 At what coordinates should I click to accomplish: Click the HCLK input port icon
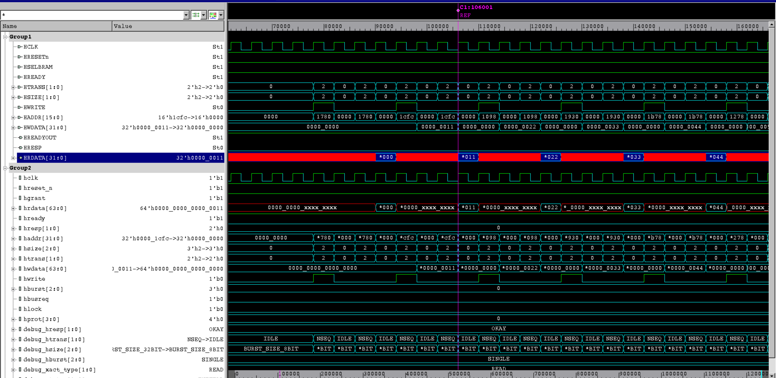click(x=20, y=47)
